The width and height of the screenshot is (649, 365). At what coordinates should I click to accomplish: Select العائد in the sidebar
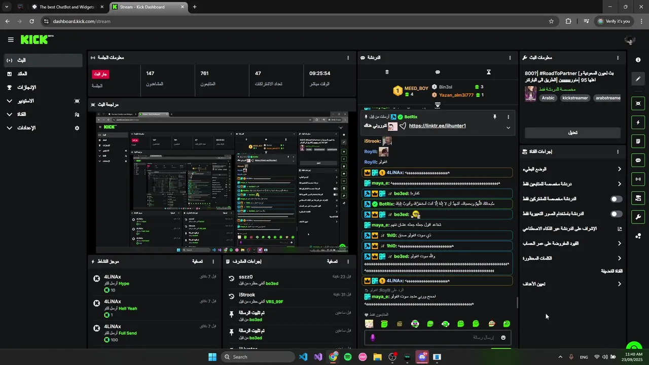coord(43,74)
